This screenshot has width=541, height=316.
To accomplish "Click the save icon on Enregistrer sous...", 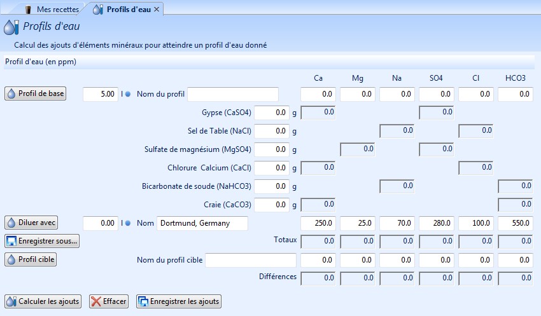I will [x=11, y=241].
